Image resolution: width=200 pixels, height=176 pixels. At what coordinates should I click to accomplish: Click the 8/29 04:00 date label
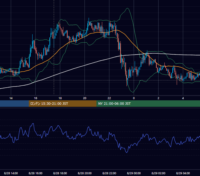(183, 173)
